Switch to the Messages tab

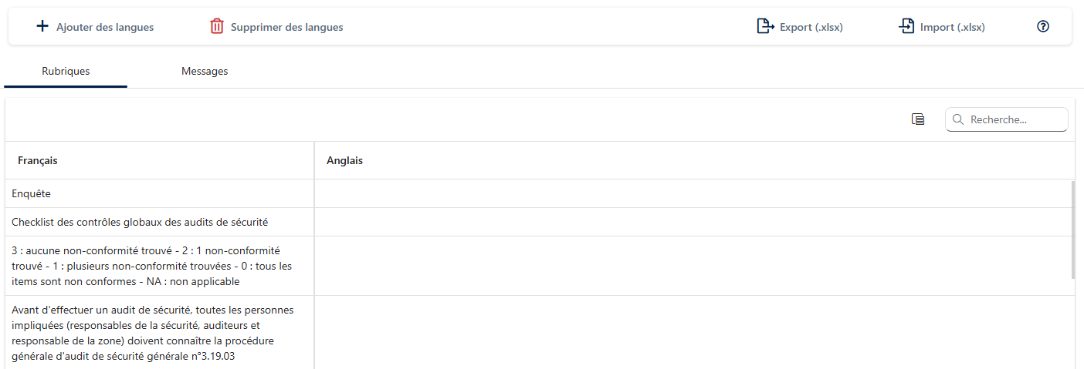coord(205,72)
